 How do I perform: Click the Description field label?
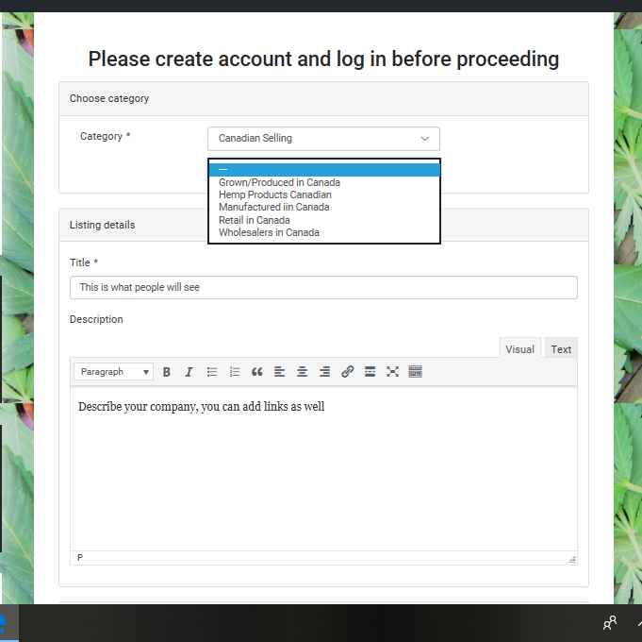click(x=96, y=319)
